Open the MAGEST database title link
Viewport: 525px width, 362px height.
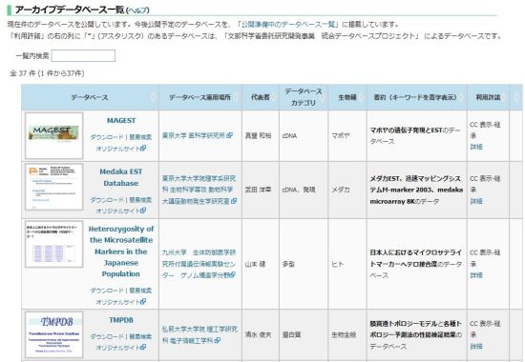[x=121, y=120]
